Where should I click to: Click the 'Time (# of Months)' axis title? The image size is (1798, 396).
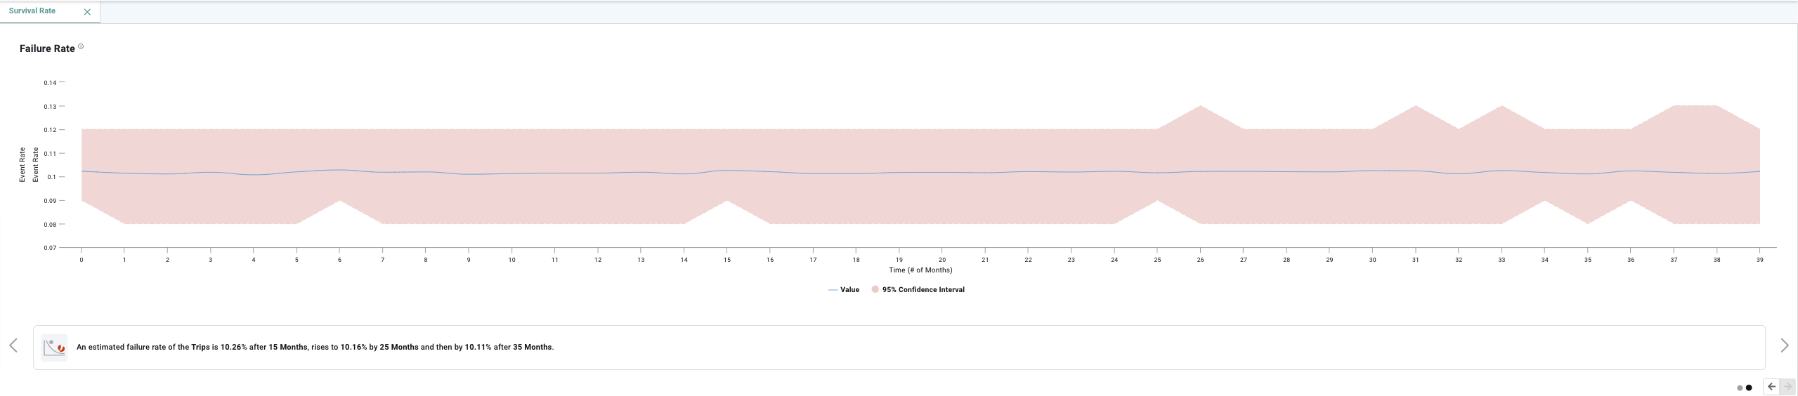point(920,270)
